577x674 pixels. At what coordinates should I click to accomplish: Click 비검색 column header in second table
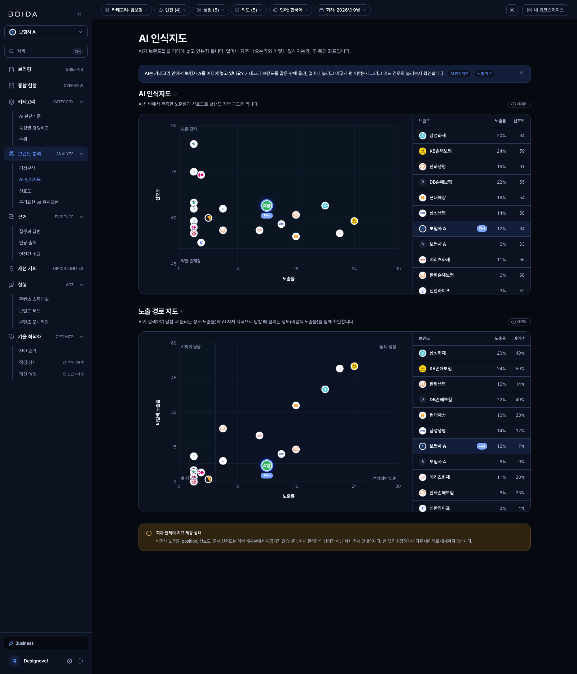coord(519,338)
